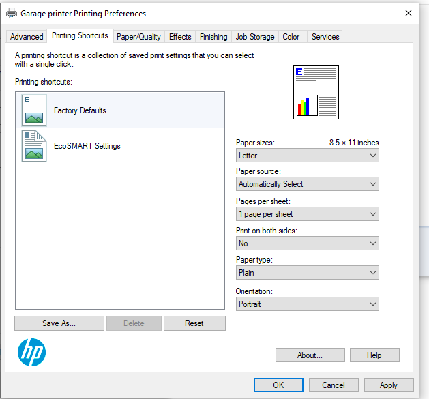Click the About... button
The height and width of the screenshot is (399, 429).
click(310, 355)
